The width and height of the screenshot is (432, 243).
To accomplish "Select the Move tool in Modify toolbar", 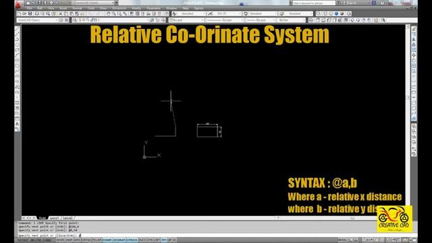I will [414, 55].
